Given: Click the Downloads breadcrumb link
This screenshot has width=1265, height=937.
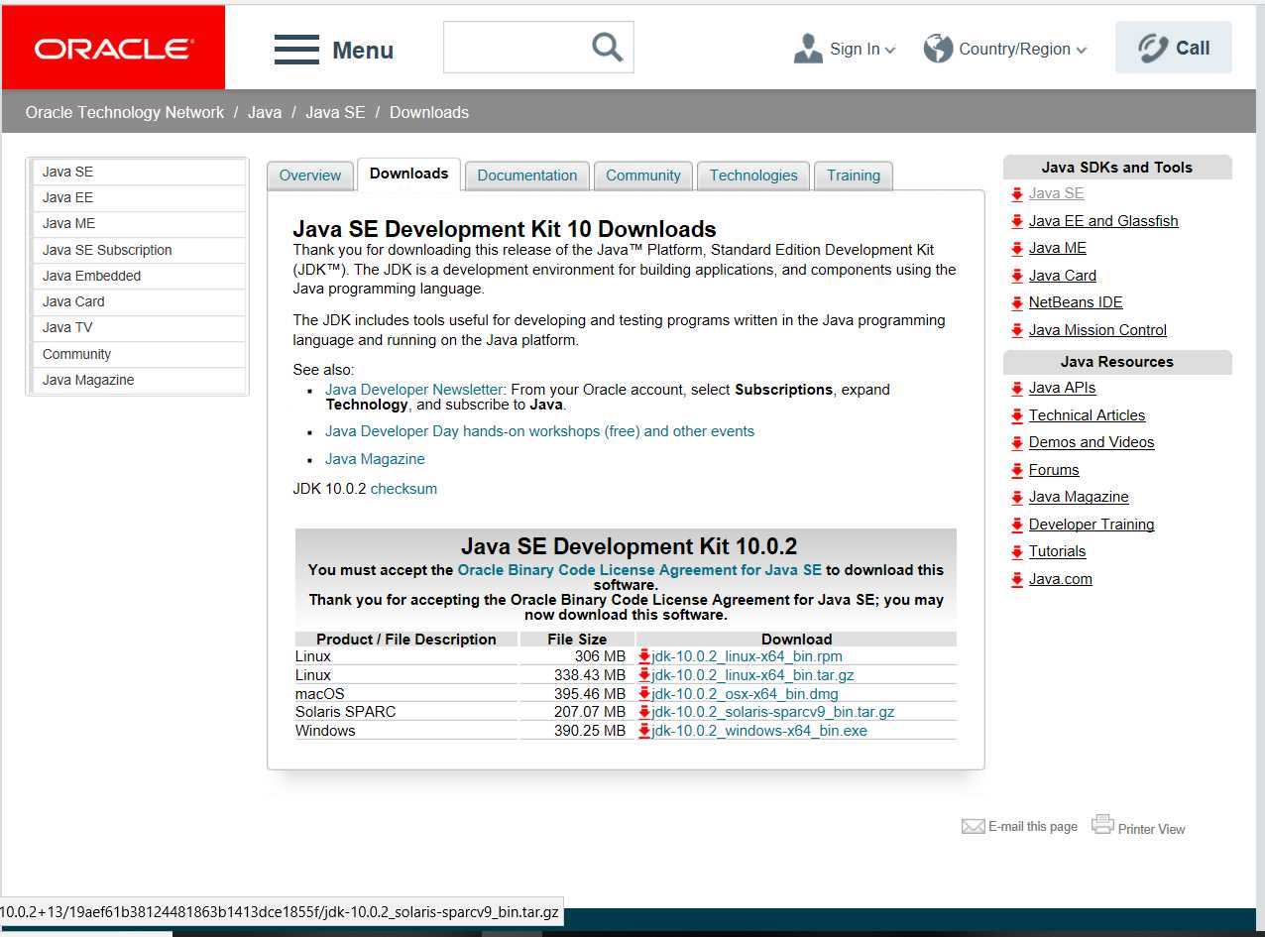Looking at the screenshot, I should point(429,112).
